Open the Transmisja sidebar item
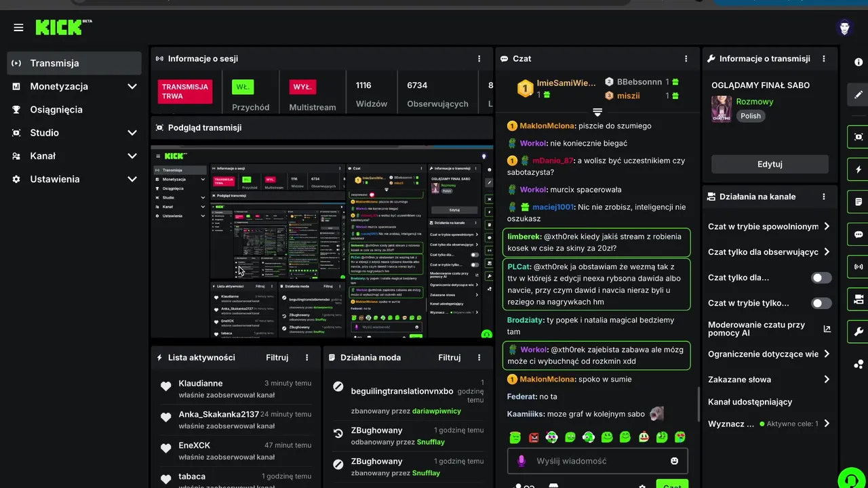Image resolution: width=868 pixels, height=488 pixels. [x=75, y=63]
